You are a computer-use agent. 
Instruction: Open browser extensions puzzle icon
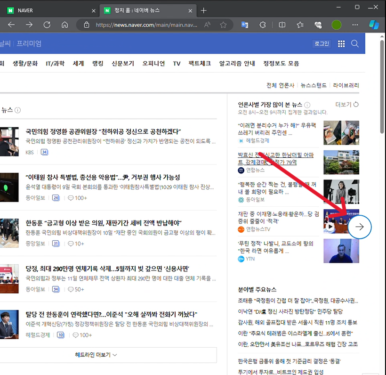263,24
